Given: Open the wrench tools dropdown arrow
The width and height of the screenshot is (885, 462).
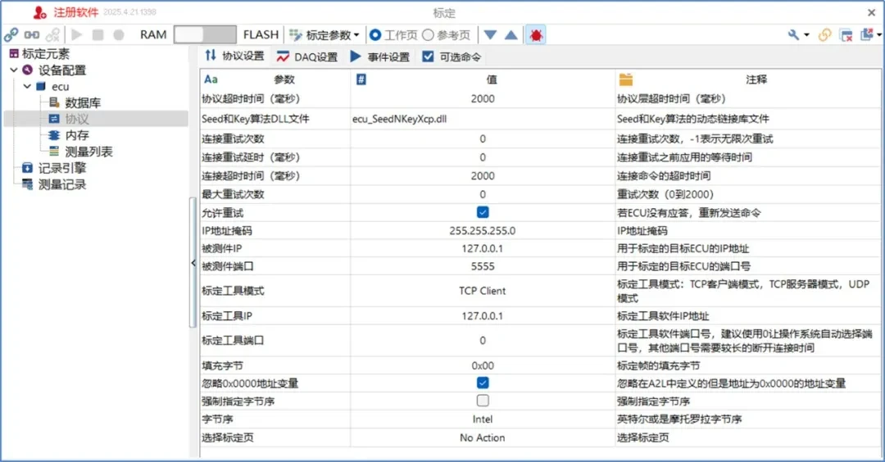Looking at the screenshot, I should [806, 34].
